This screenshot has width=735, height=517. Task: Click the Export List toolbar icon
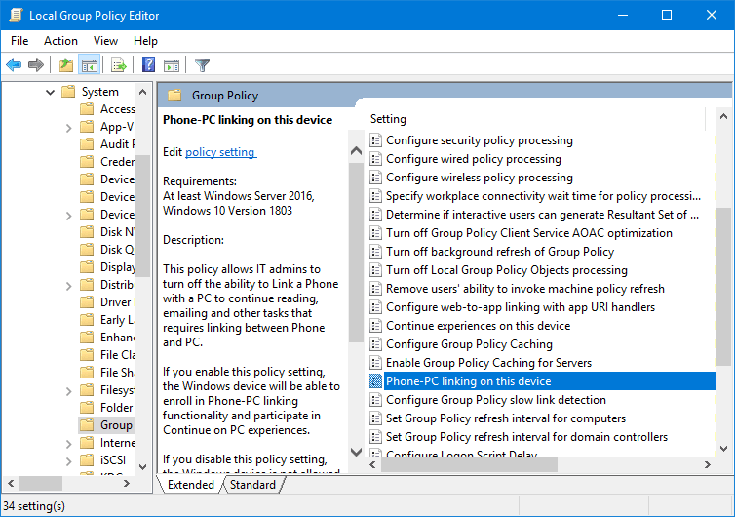(119, 64)
